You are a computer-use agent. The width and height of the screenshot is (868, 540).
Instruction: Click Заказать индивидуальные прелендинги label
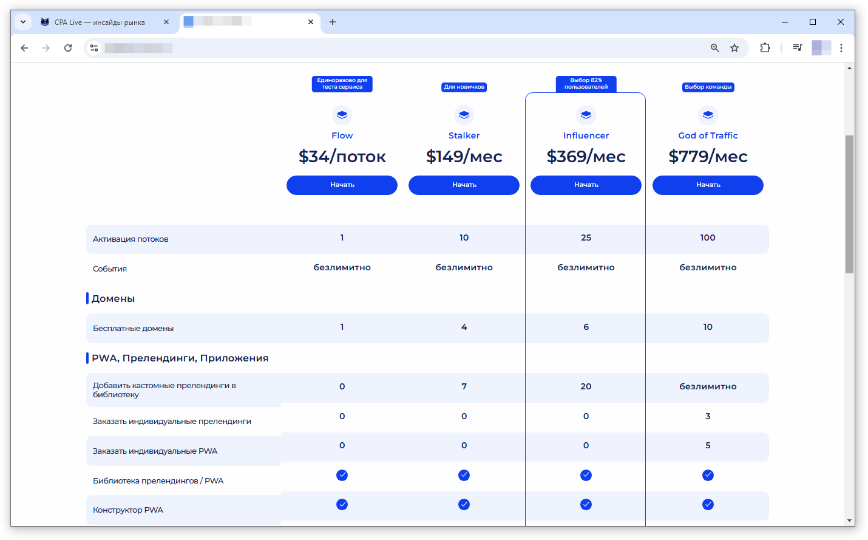tap(172, 422)
